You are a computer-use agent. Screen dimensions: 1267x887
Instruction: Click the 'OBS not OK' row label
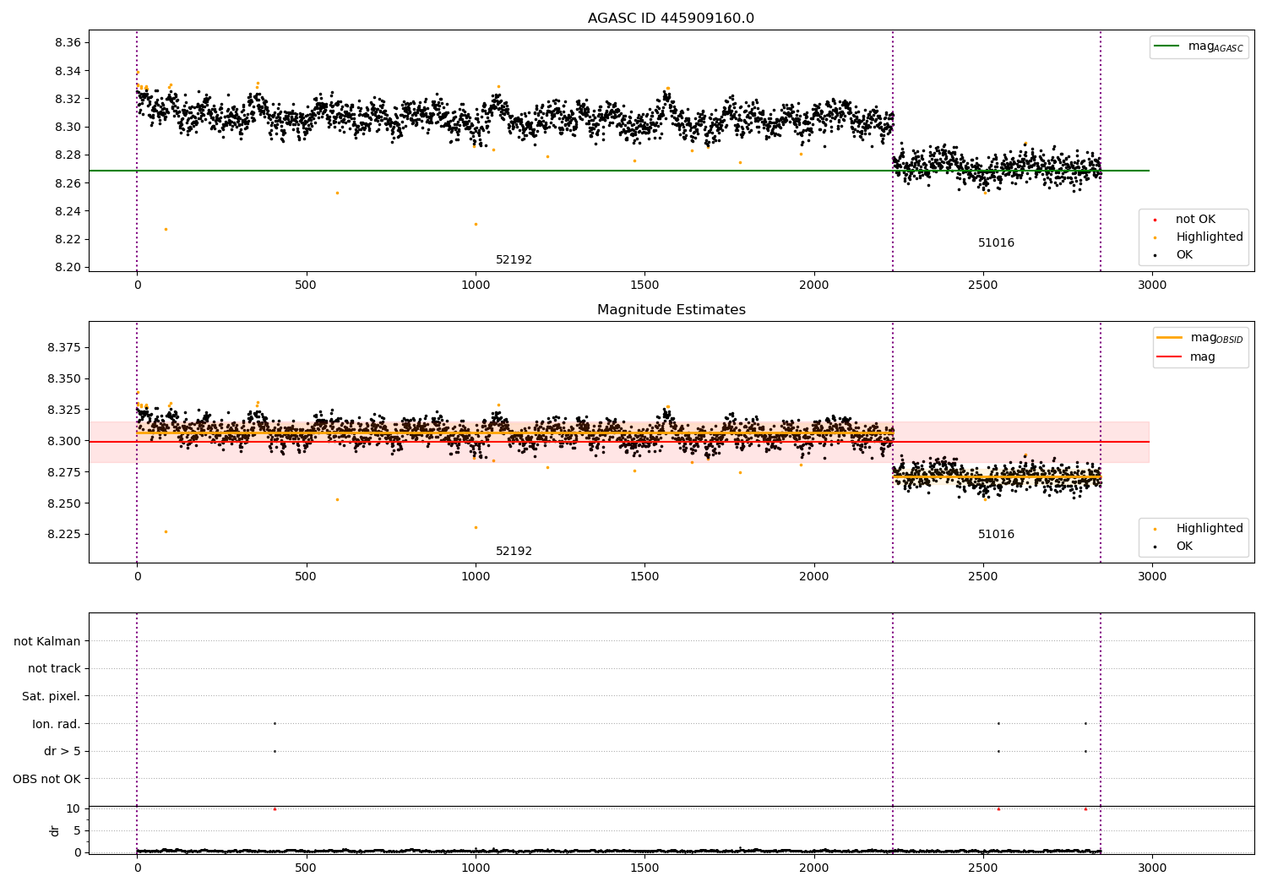pos(46,779)
